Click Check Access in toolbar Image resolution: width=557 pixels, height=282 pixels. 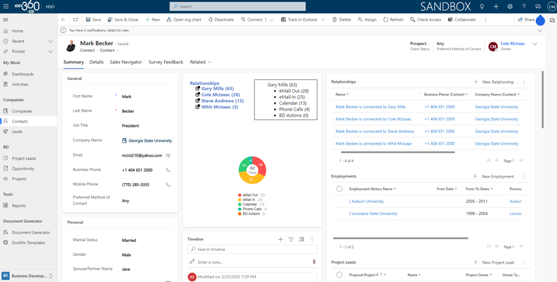click(x=426, y=20)
